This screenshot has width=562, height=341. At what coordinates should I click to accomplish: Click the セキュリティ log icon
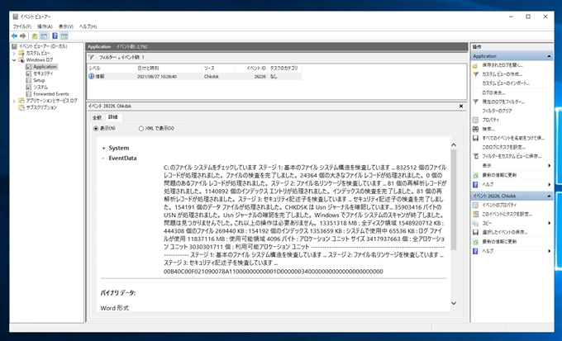click(29, 73)
